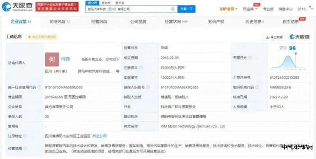Click the help icon beside 经营范围
Image resolution: width=316 pixels, height=159 pixels.
pos(25,148)
